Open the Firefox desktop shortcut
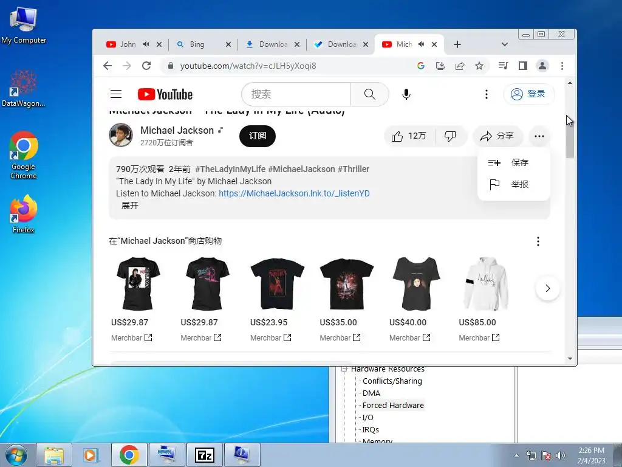Screen dimensions: 622x467 point(24,214)
